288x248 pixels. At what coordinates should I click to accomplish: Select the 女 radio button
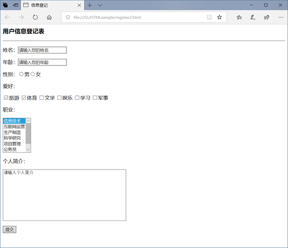pyautogui.click(x=33, y=74)
